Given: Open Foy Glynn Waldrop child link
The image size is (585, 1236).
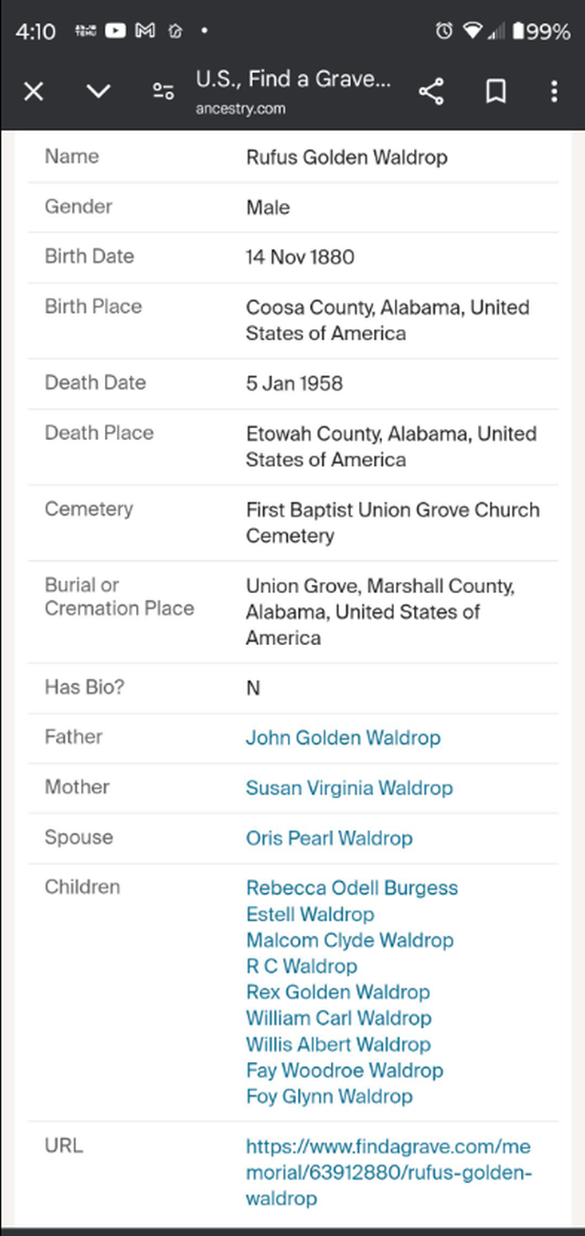Looking at the screenshot, I should click(x=329, y=1096).
